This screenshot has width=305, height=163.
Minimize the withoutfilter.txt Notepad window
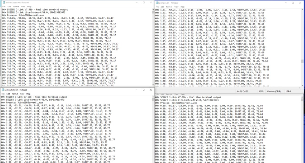(x=136, y=90)
